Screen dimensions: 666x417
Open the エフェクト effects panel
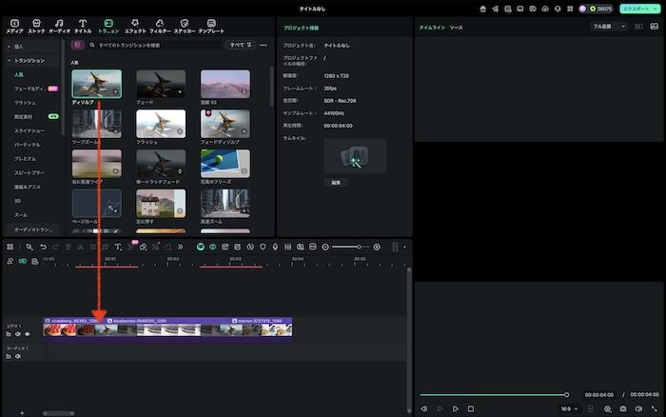(x=134, y=25)
